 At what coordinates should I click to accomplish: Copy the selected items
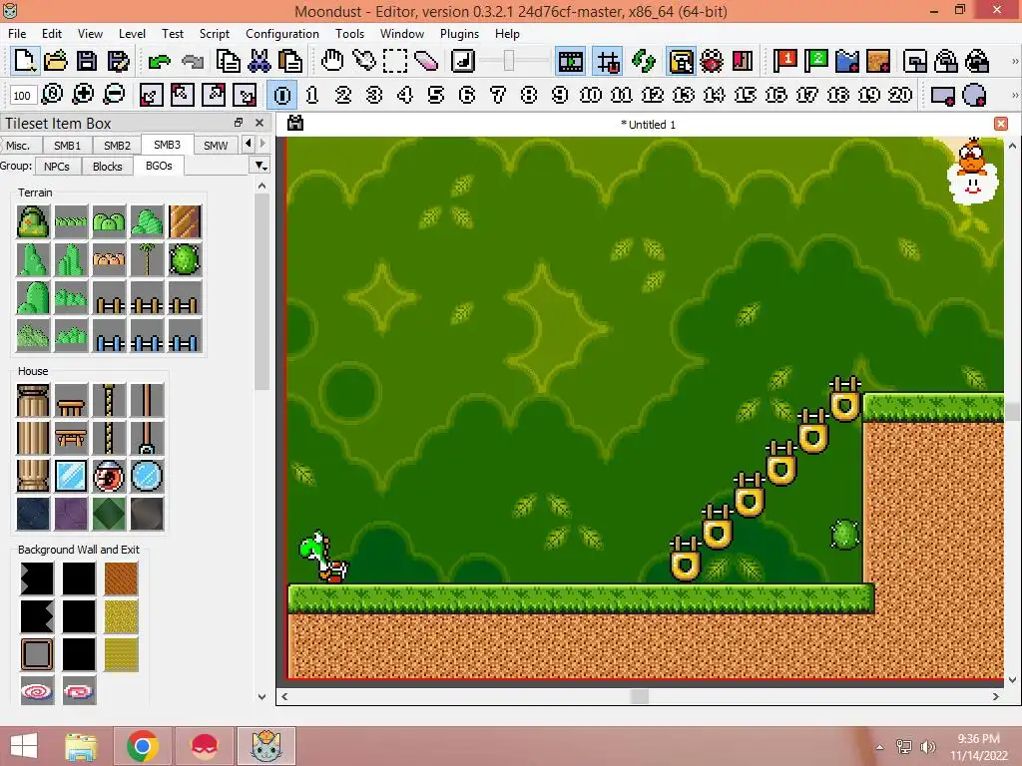tap(228, 61)
